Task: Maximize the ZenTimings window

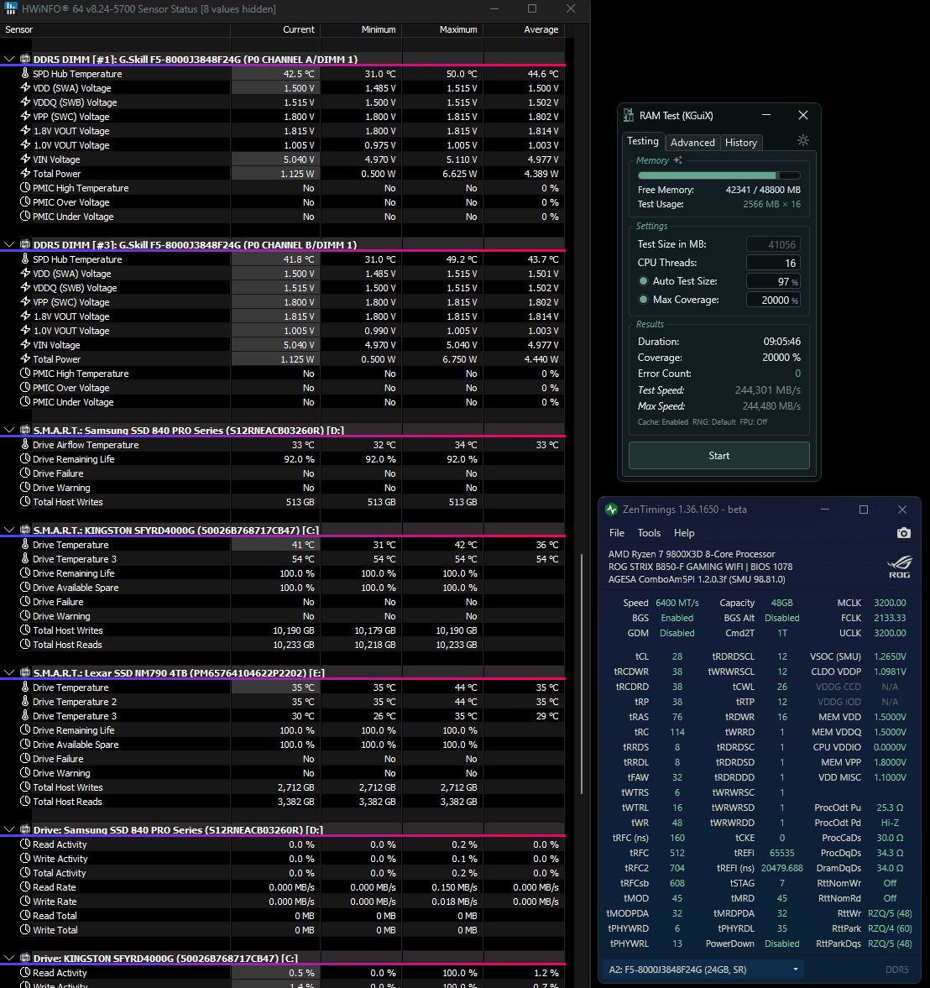Action: pos(864,510)
